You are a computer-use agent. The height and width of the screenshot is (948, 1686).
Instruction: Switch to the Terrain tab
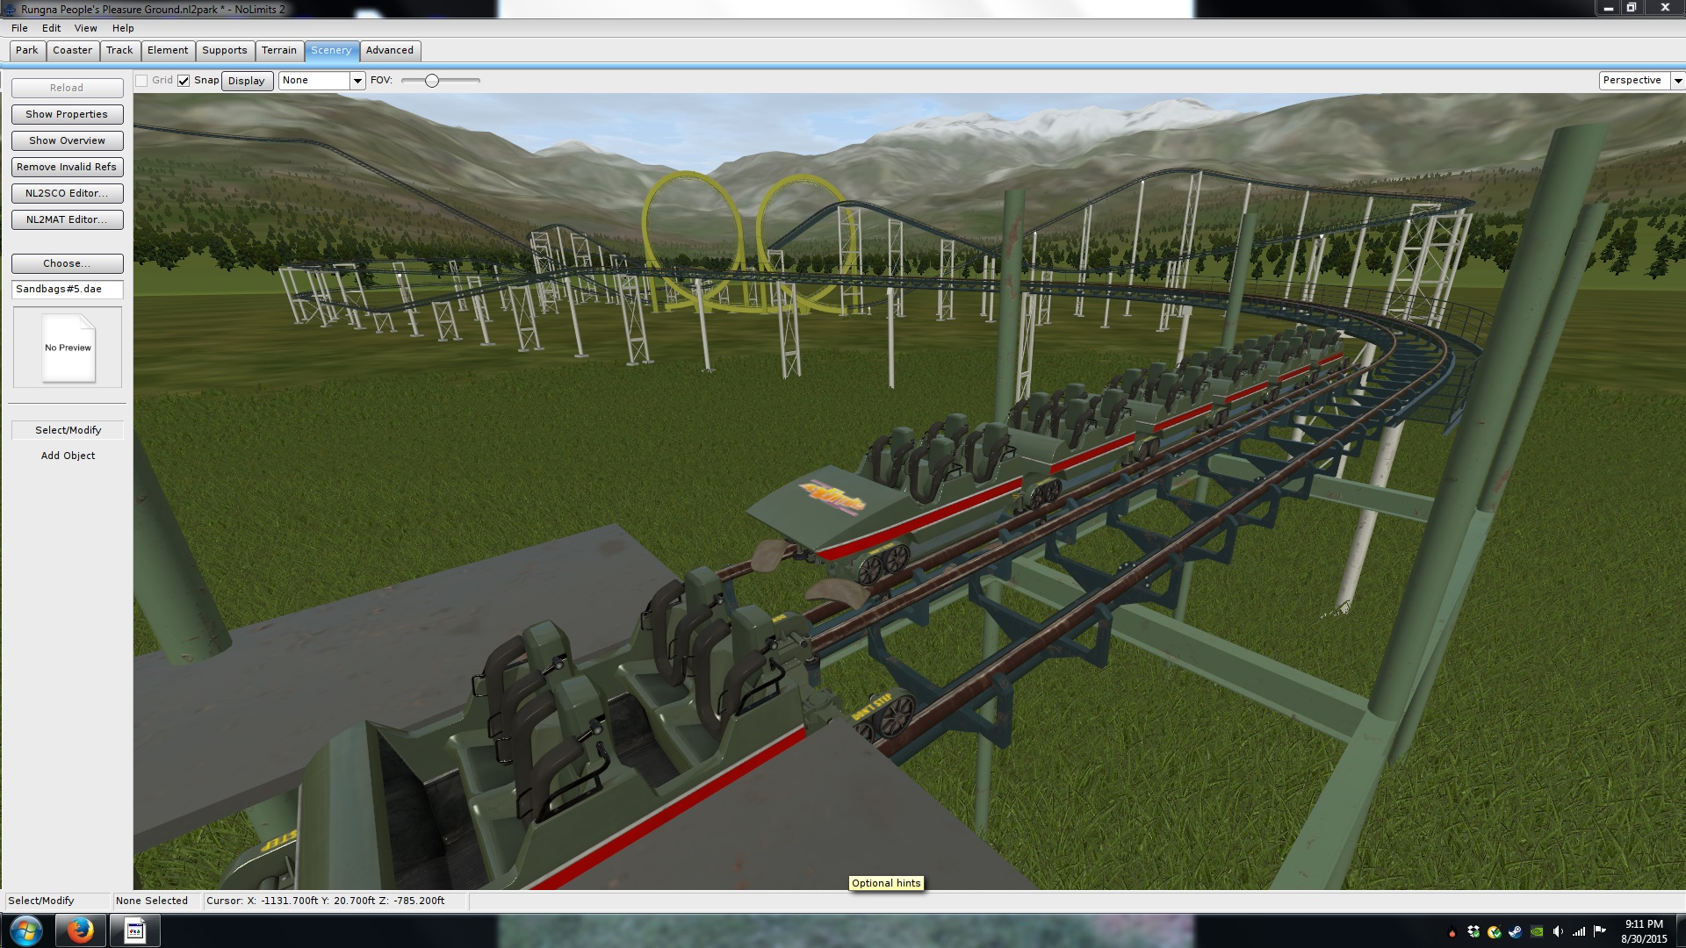278,51
